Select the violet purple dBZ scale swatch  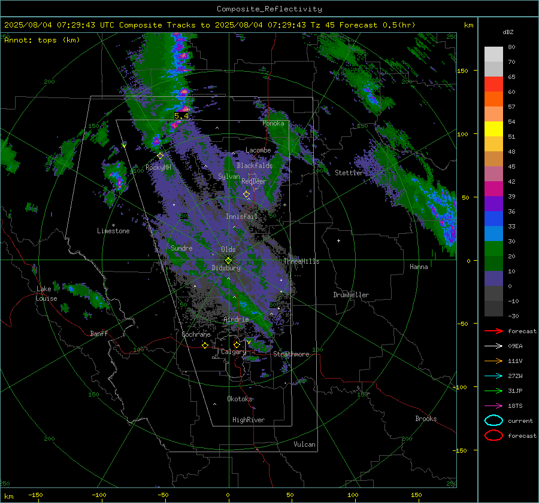(x=493, y=203)
